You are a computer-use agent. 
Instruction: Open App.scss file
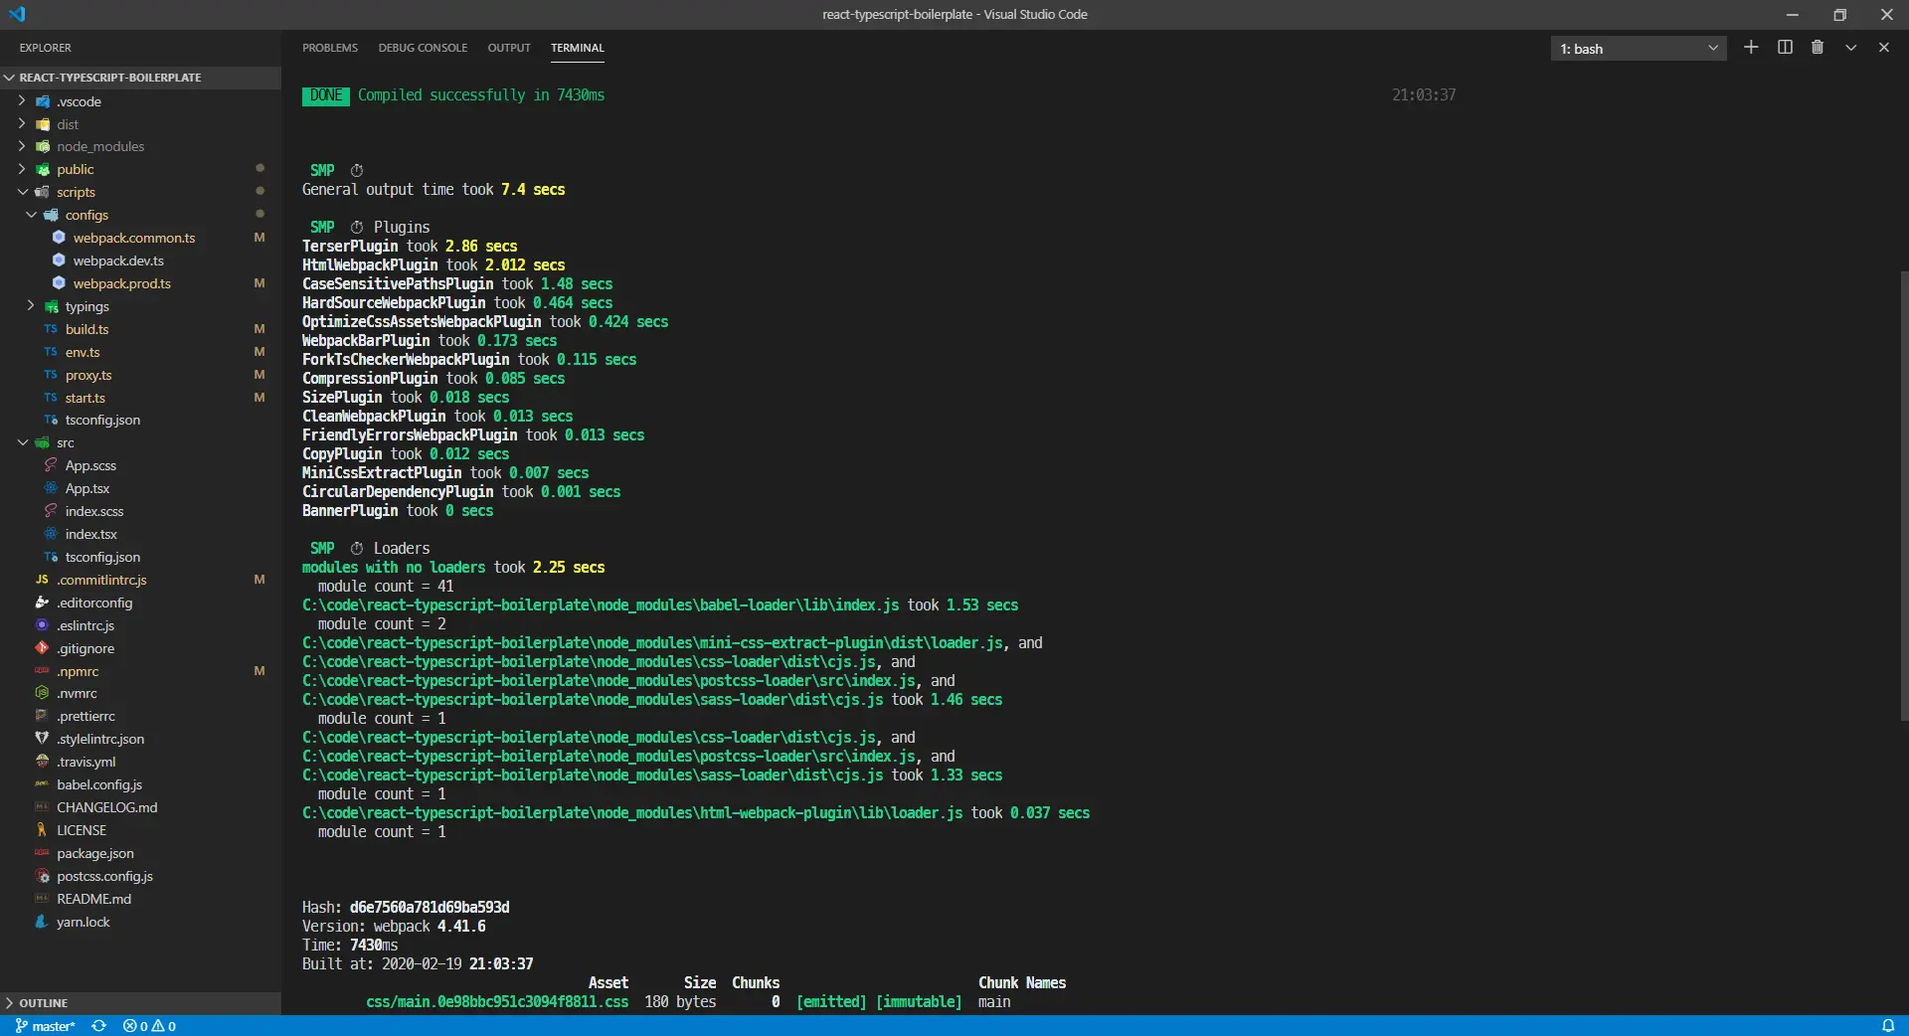pos(90,465)
